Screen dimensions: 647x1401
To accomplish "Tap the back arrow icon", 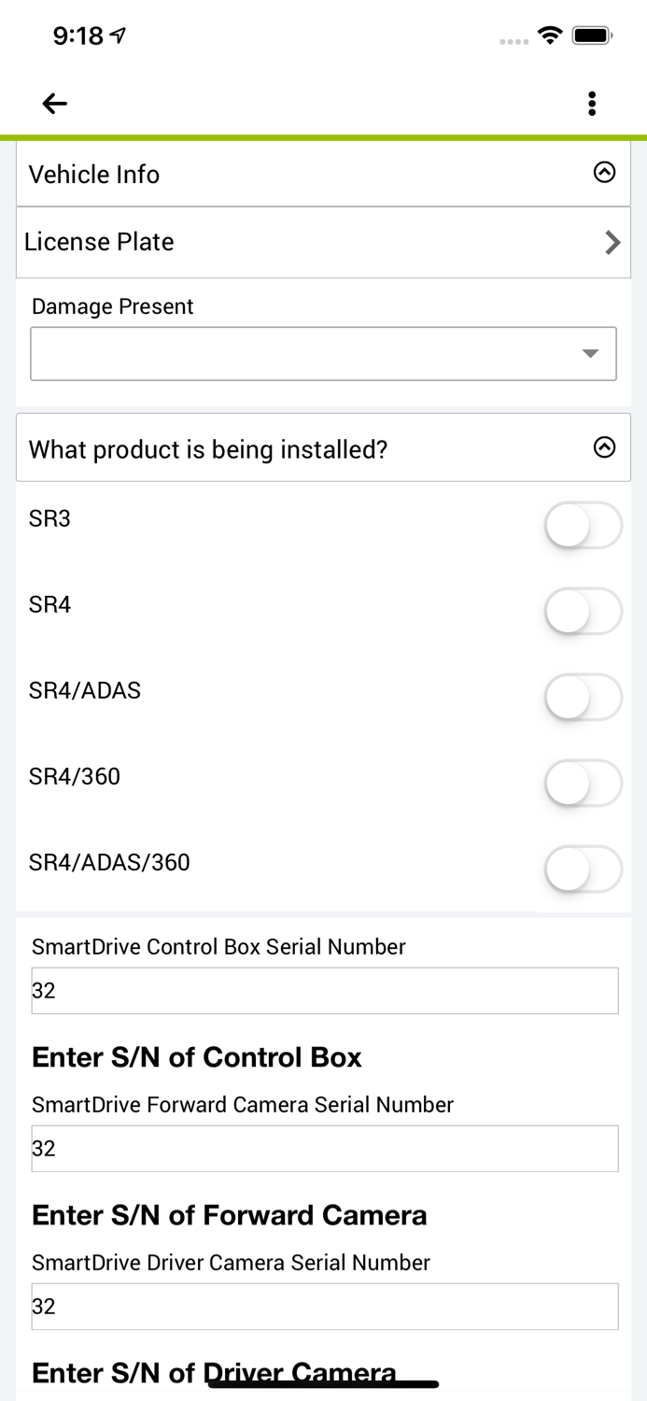I will click(x=55, y=104).
